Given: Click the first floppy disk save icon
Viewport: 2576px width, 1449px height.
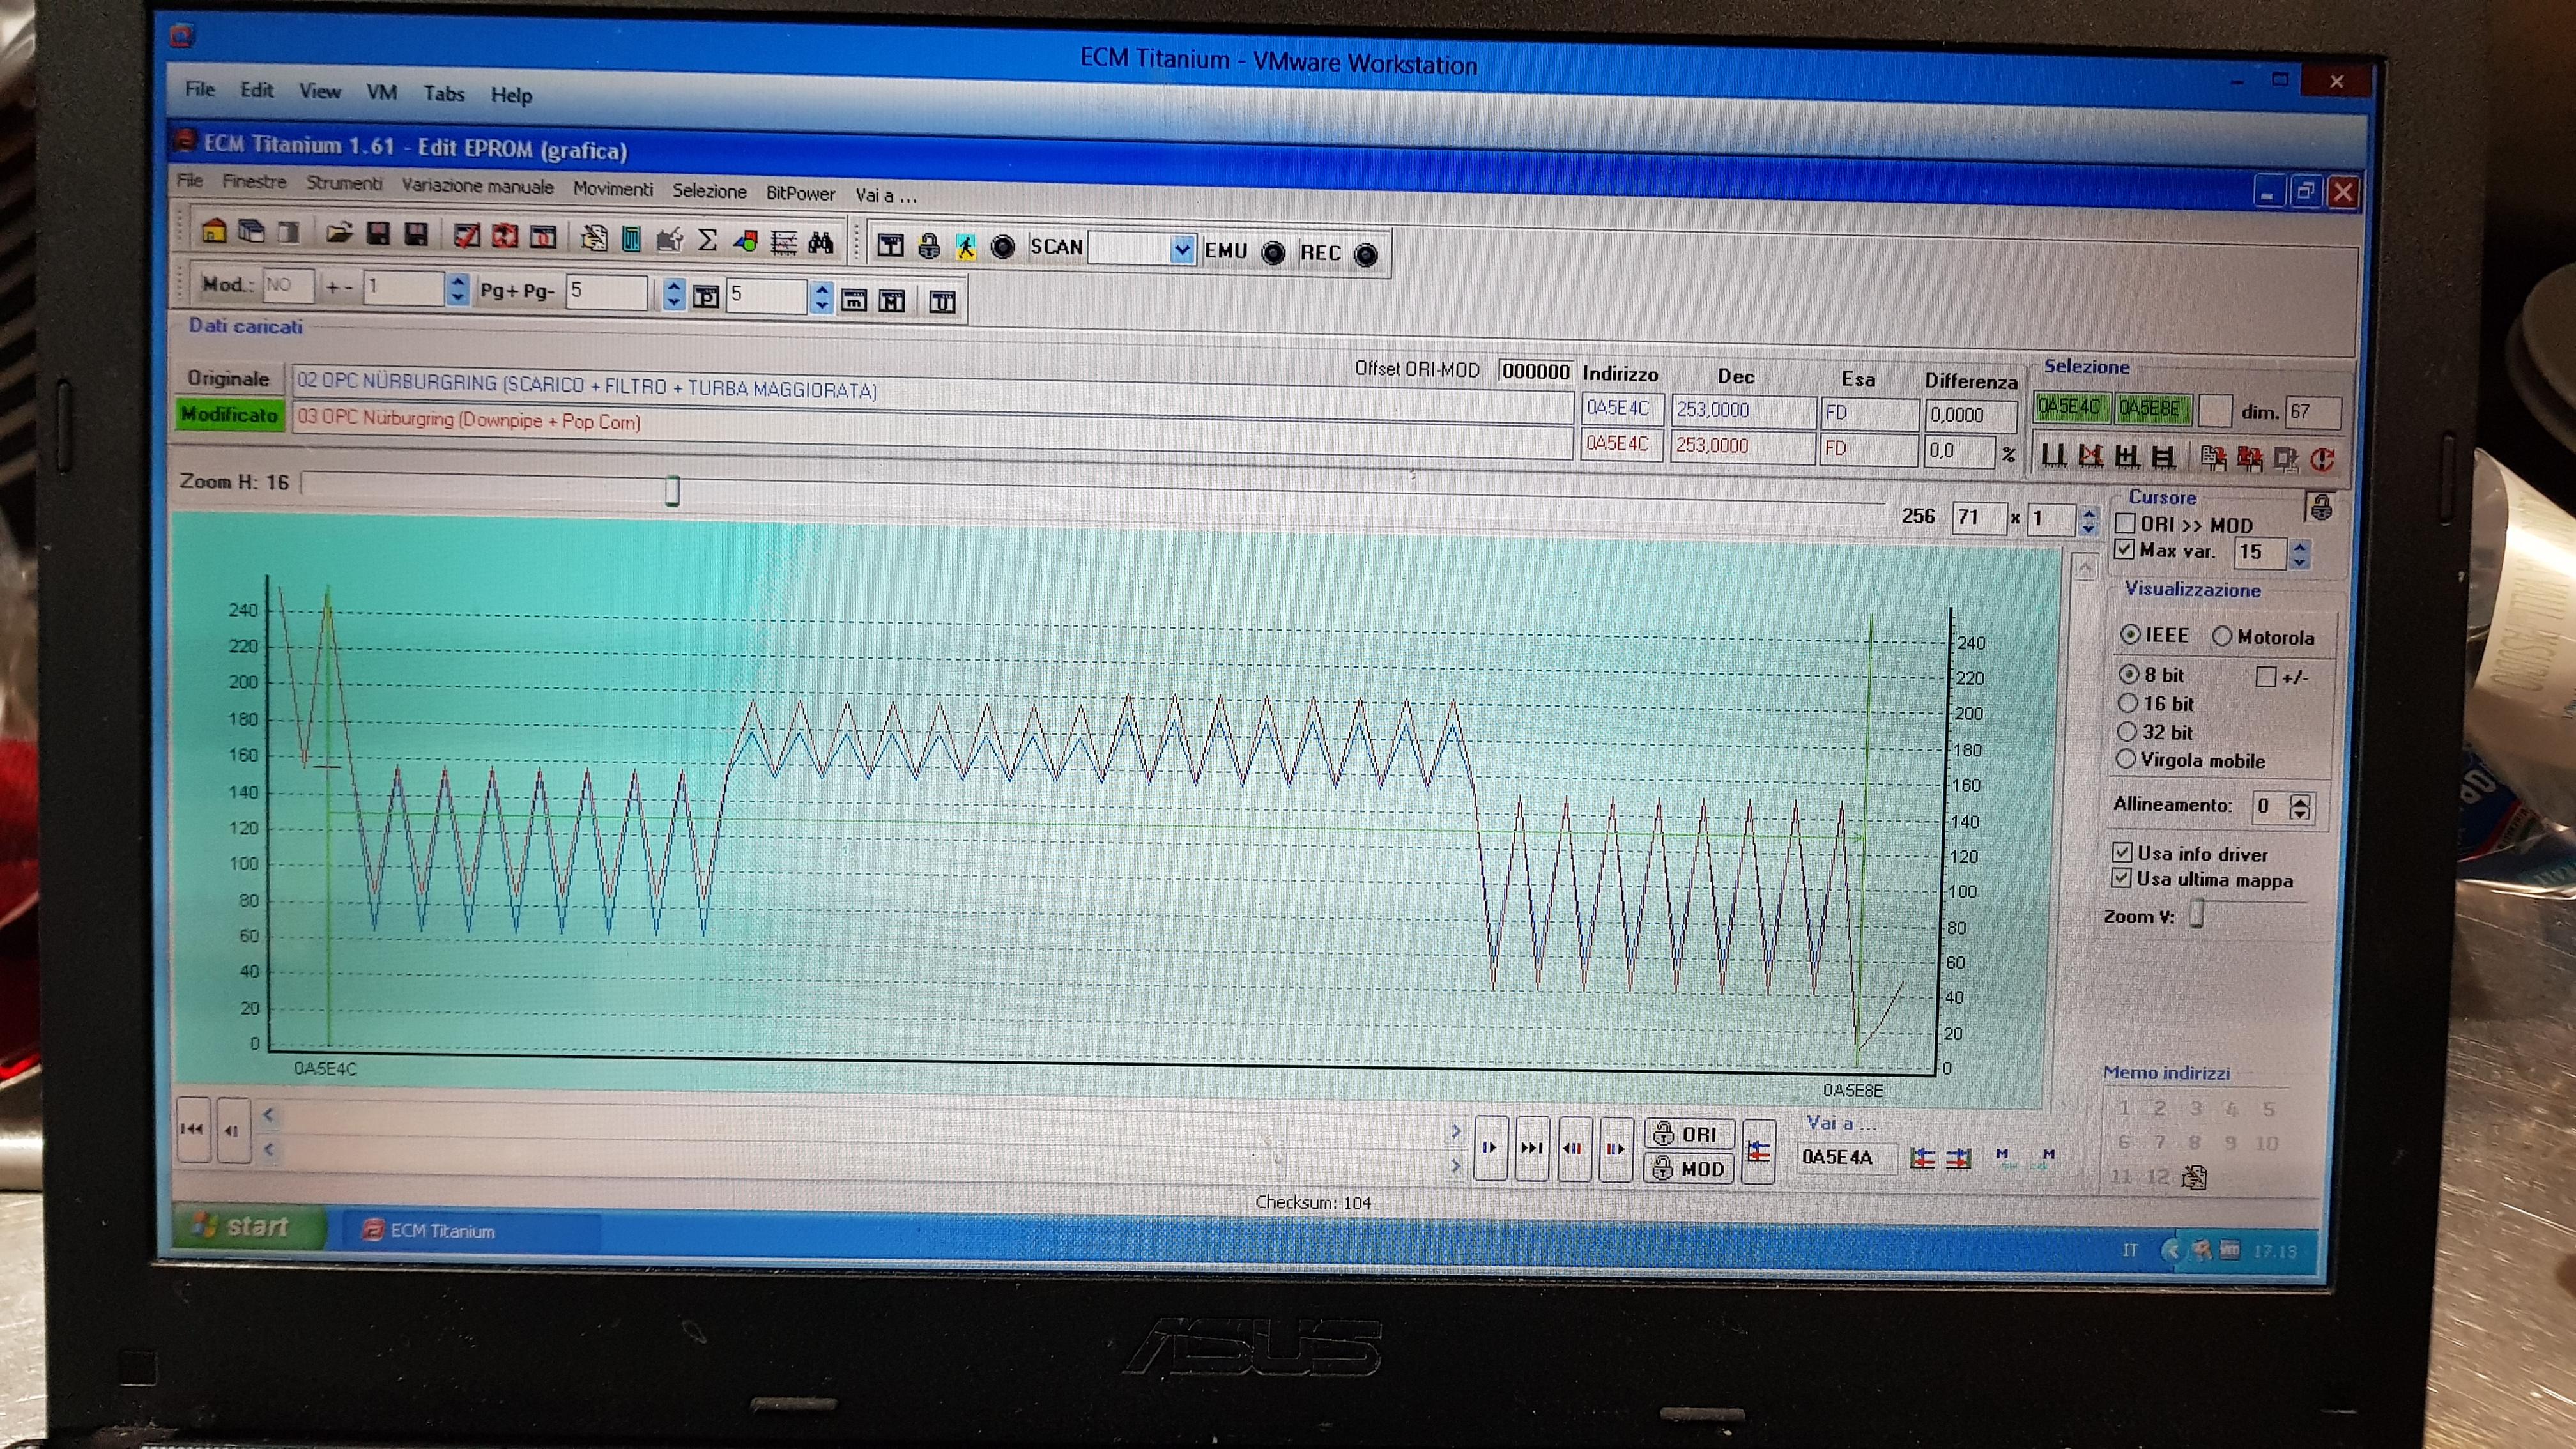Looking at the screenshot, I should click(378, 234).
